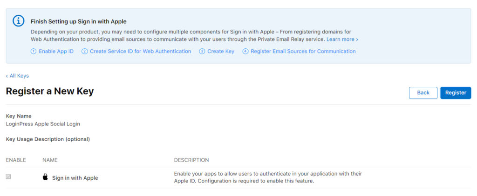
Task: Go to step 1 Enable App ID
Action: coord(52,51)
